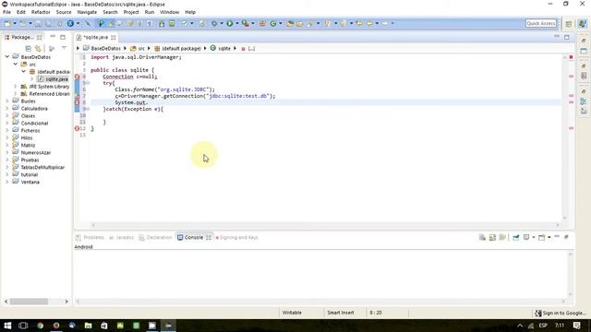The image size is (591, 332).
Task: Click Collapse All in Package Explorer
Action: 29,48
